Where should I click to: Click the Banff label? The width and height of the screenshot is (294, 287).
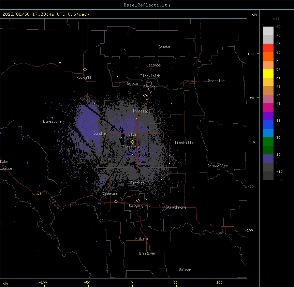point(42,193)
